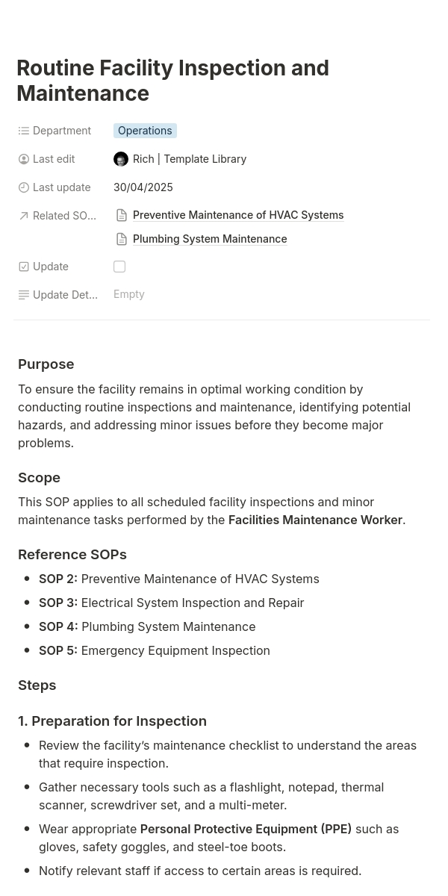Click the page title heading

pyautogui.click(x=172, y=81)
